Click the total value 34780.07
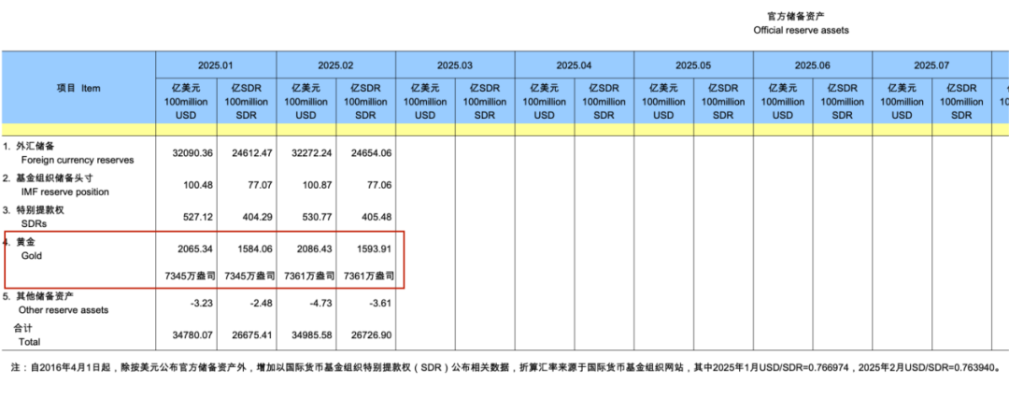 [x=192, y=335]
